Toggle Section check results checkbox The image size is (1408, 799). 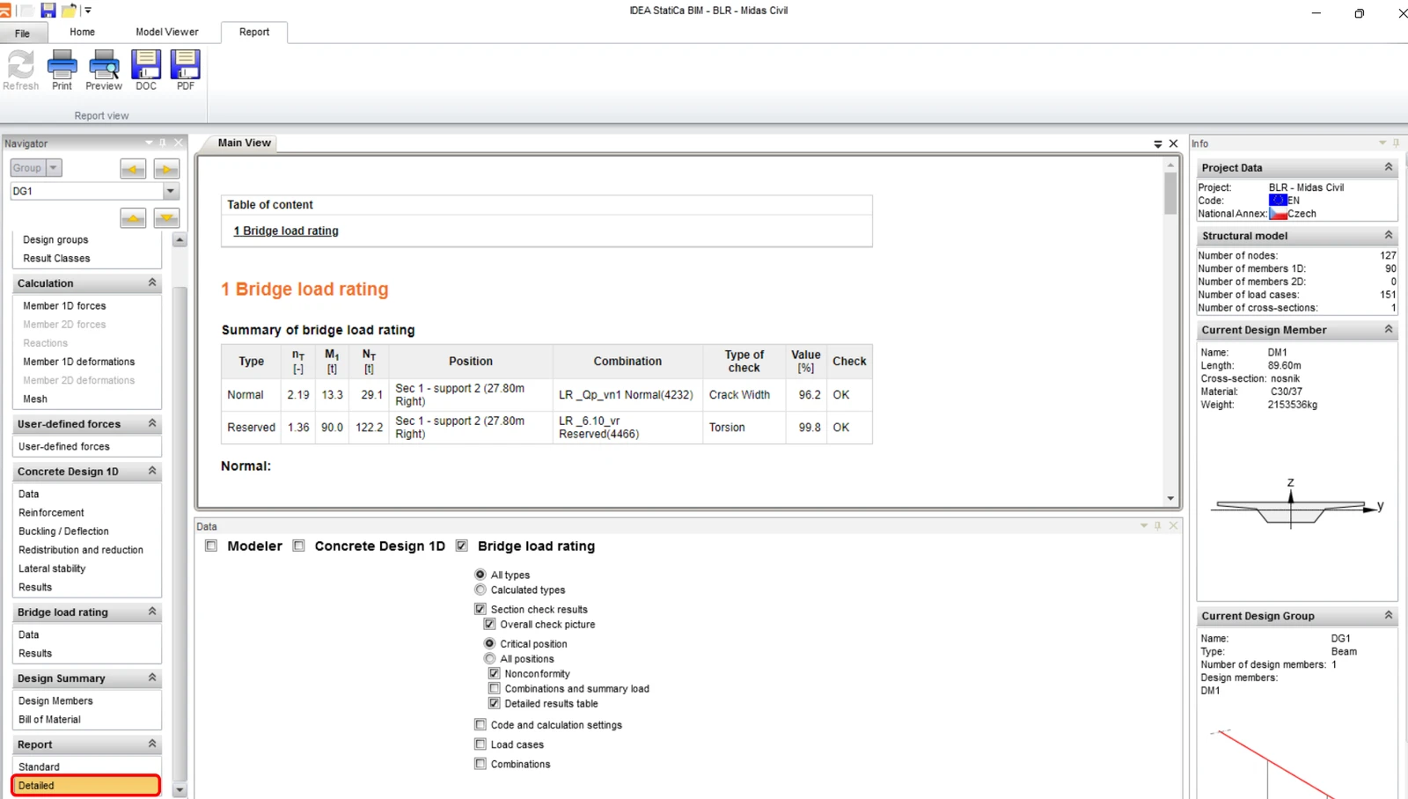coord(480,609)
